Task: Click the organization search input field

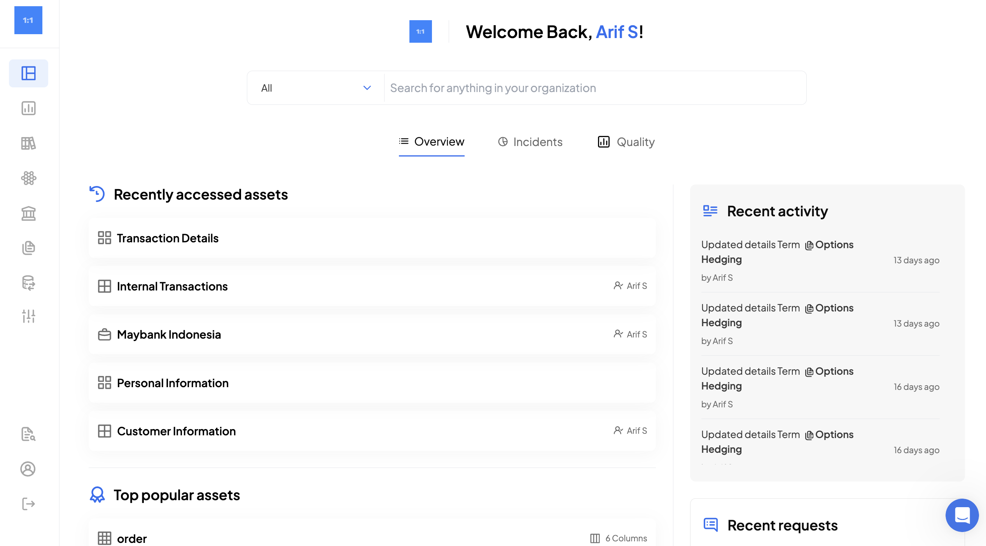Action: coord(595,88)
